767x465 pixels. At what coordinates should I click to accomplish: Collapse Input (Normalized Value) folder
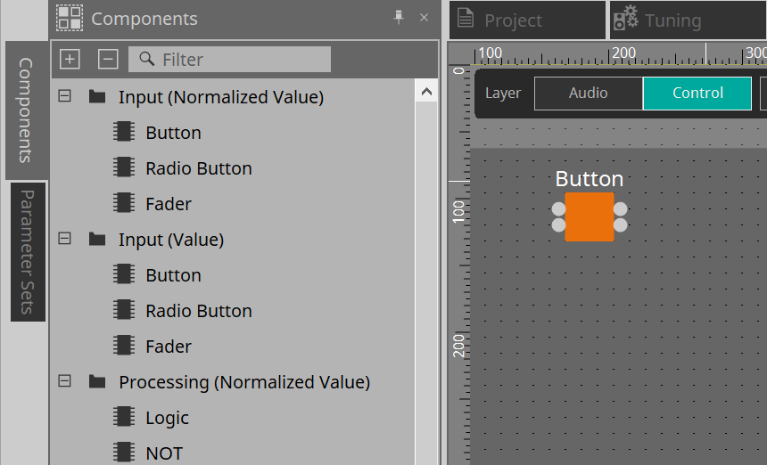tap(64, 95)
